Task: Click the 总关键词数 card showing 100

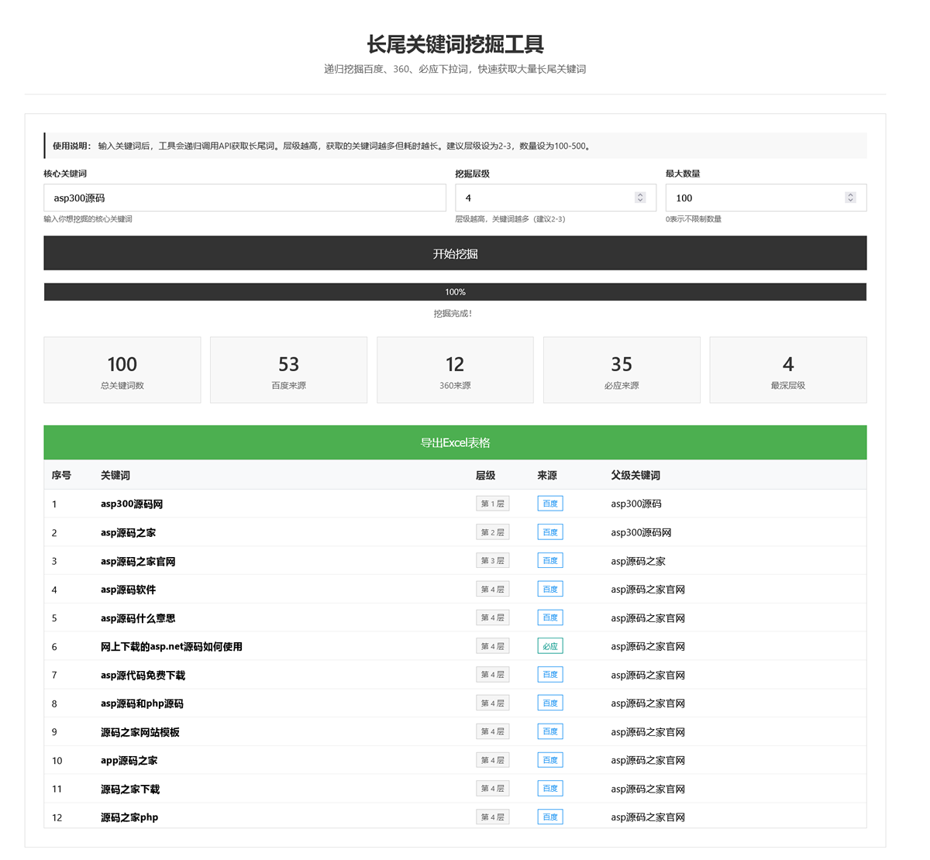Action: pyautogui.click(x=122, y=370)
